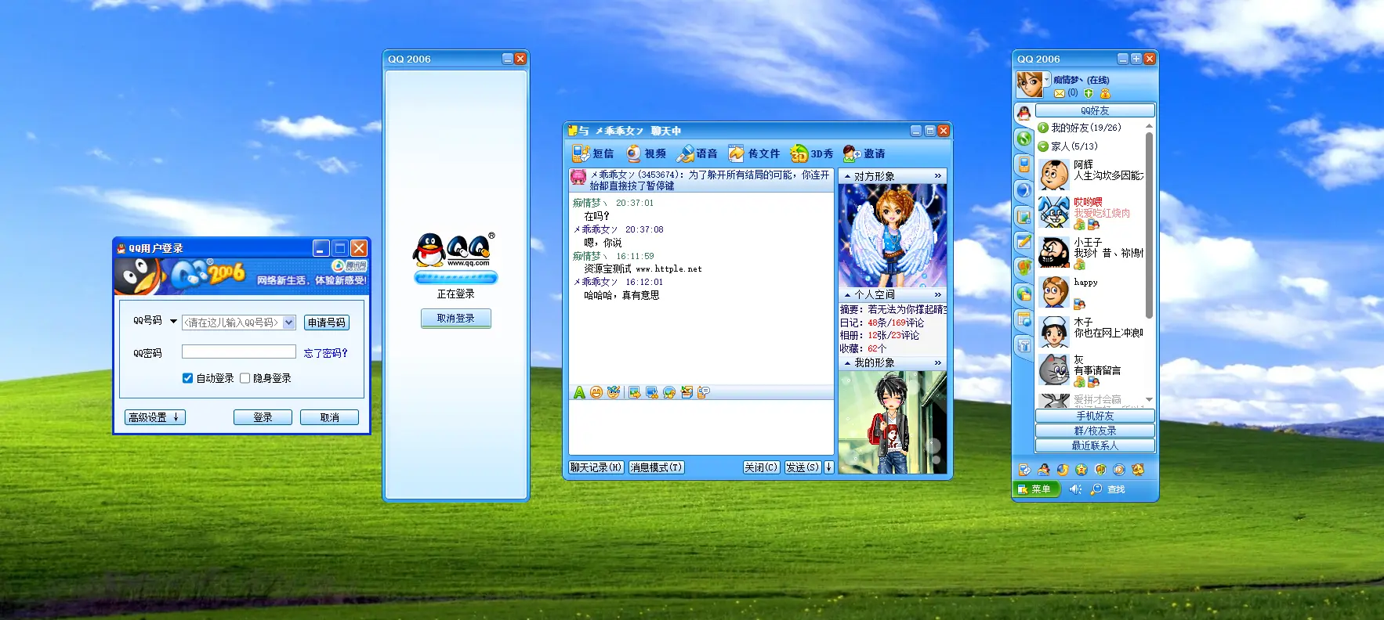The width and height of the screenshot is (1384, 620).
Task: Switch to 消息模式(T)
Action: pyautogui.click(x=656, y=467)
